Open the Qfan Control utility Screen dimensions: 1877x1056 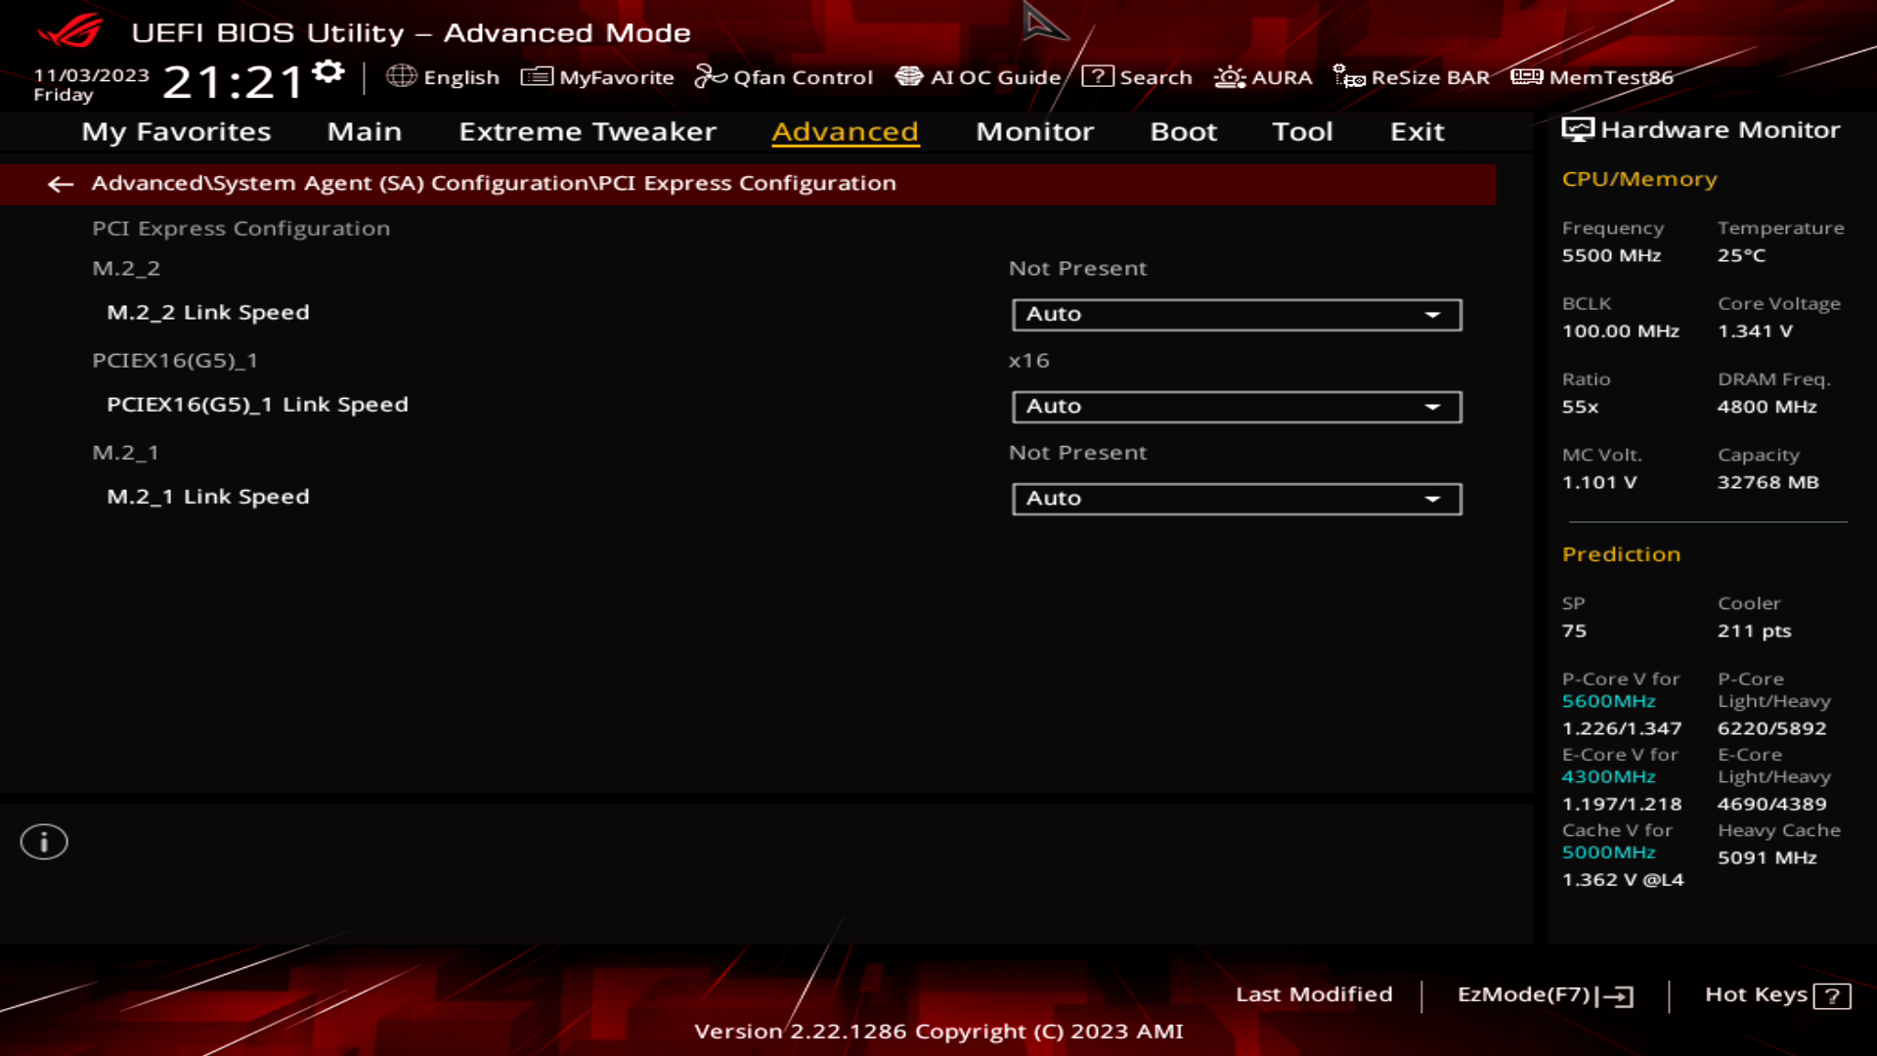pos(785,77)
